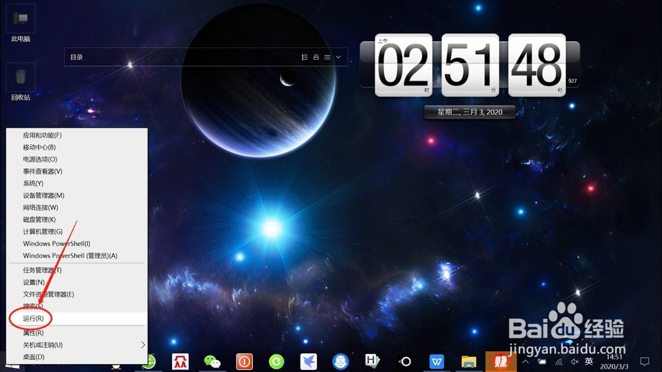The width and height of the screenshot is (662, 372).
Task: Open the black circle camera app in taskbar
Action: pos(405,361)
